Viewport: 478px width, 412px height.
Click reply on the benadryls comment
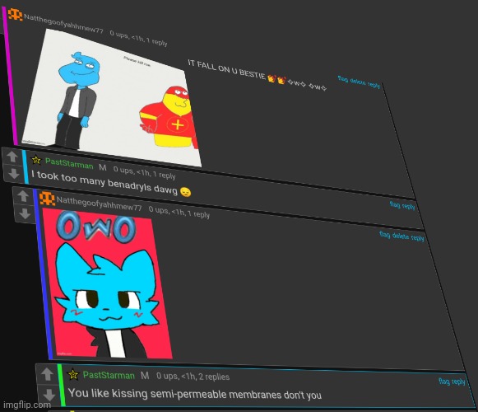[409, 207]
